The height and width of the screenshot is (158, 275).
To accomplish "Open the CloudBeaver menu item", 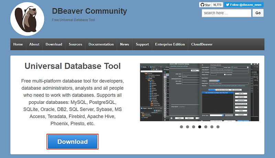I will click(x=202, y=44).
